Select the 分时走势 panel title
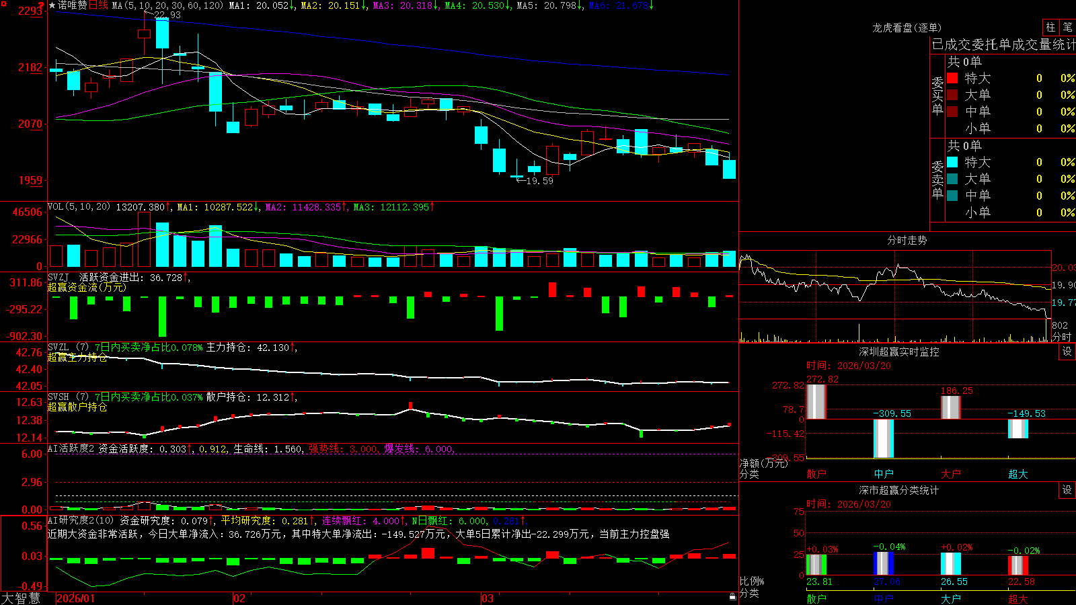The image size is (1076, 605). pos(907,240)
